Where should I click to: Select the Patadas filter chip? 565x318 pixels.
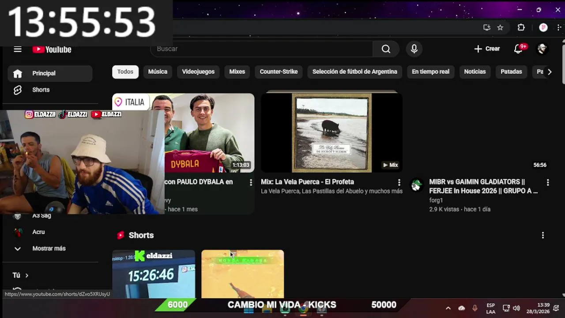[x=511, y=72]
